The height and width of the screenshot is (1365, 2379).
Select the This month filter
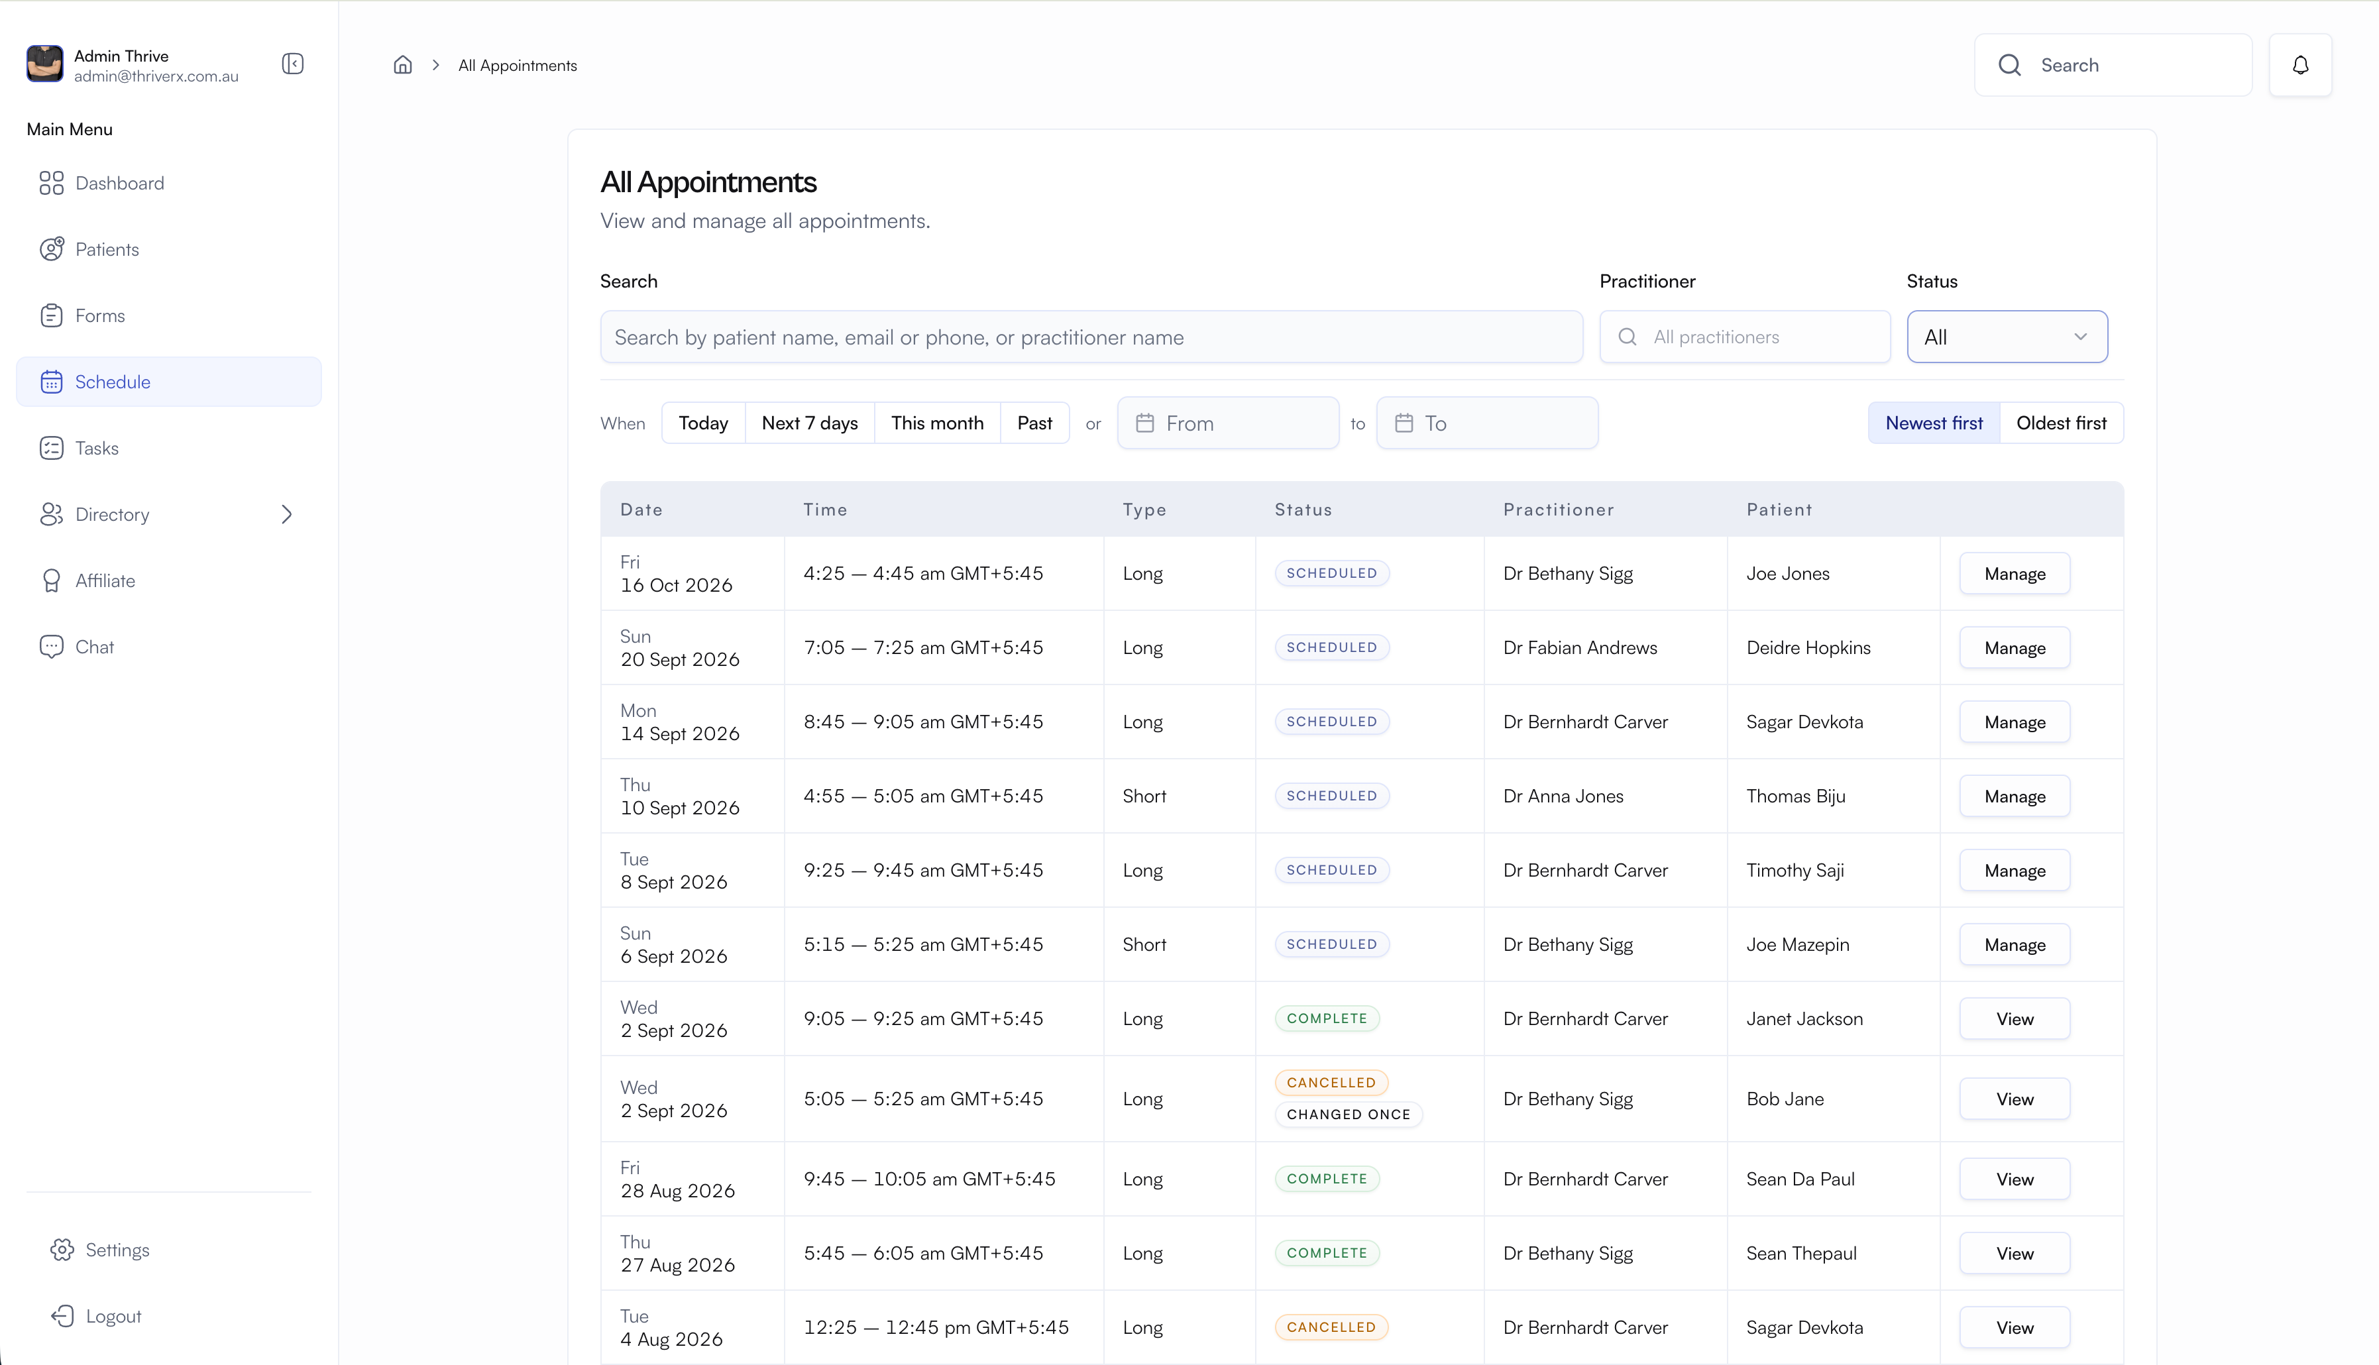pyautogui.click(x=937, y=423)
